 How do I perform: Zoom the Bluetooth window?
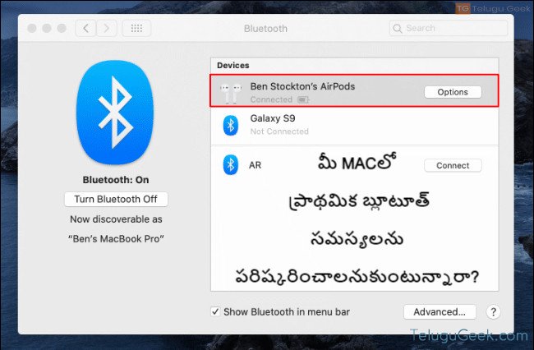click(x=62, y=28)
